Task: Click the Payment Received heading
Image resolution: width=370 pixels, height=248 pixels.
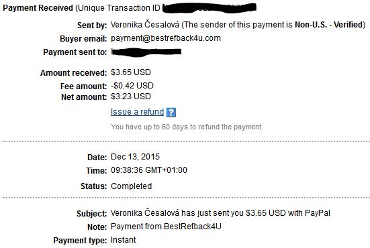Action: [38, 8]
